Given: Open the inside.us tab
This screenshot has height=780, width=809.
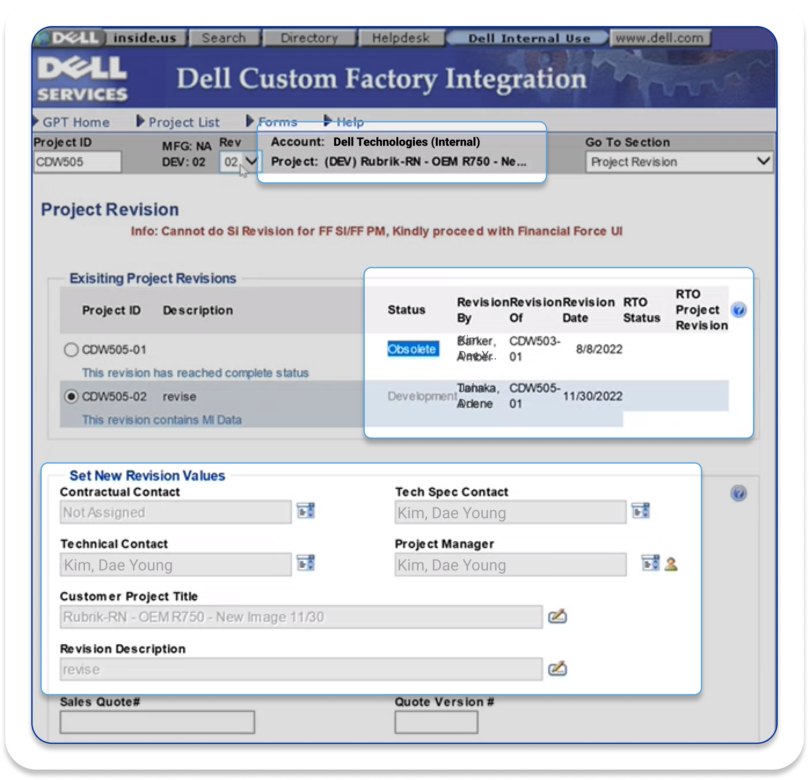Looking at the screenshot, I should (145, 38).
